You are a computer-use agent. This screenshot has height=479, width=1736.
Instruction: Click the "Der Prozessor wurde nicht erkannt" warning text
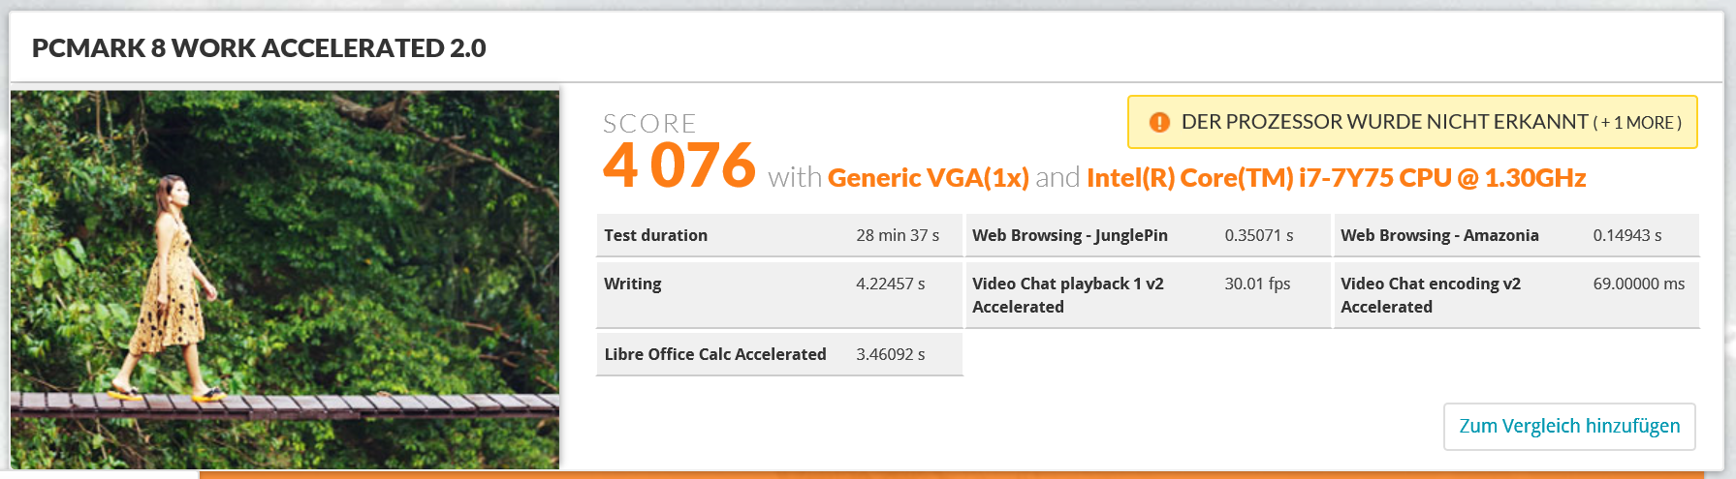click(x=1384, y=122)
